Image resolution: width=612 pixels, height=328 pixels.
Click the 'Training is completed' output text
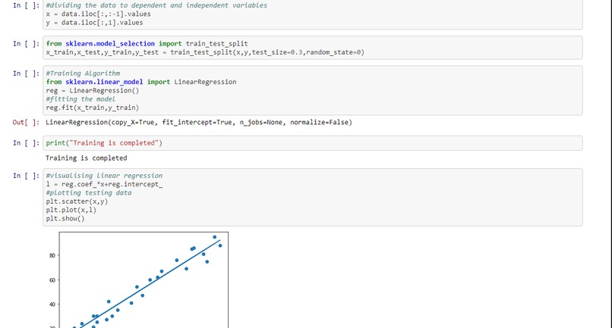pyautogui.click(x=87, y=158)
